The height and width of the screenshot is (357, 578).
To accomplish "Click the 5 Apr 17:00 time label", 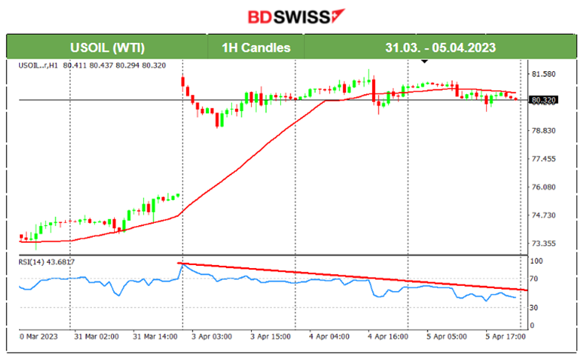I will [x=505, y=336].
